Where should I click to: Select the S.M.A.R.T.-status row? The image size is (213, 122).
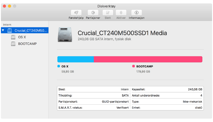click(x=93, y=108)
